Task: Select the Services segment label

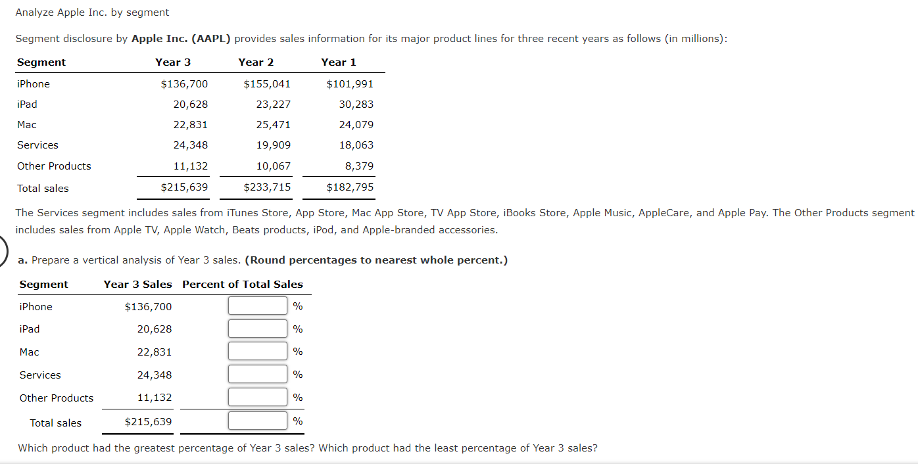Action: [37, 145]
